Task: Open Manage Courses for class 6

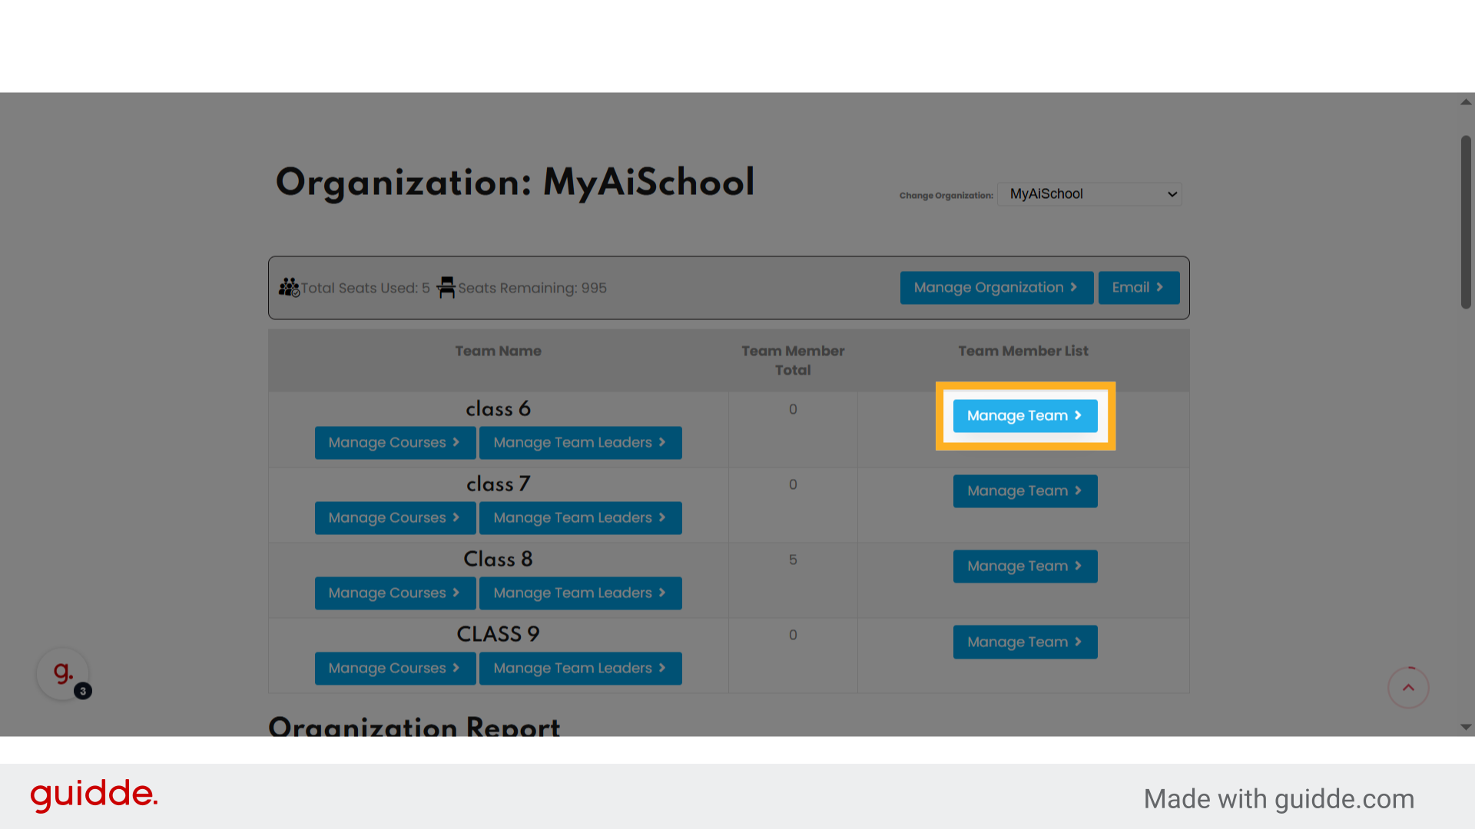Action: pos(394,443)
